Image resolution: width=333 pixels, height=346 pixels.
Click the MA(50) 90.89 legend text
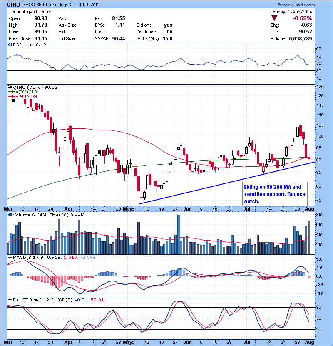(x=25, y=97)
